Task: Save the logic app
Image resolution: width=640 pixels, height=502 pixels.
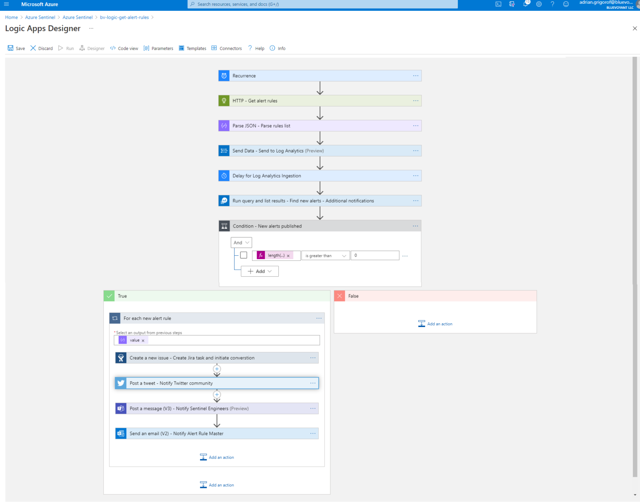Action: pos(16,48)
